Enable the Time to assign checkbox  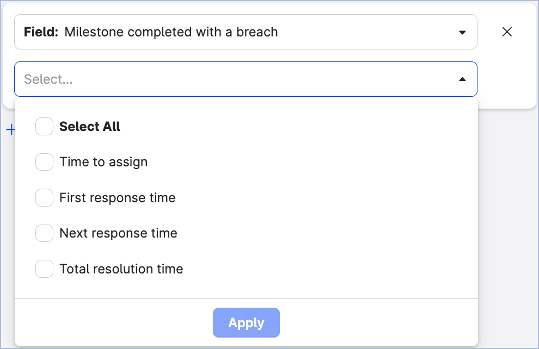tap(44, 162)
